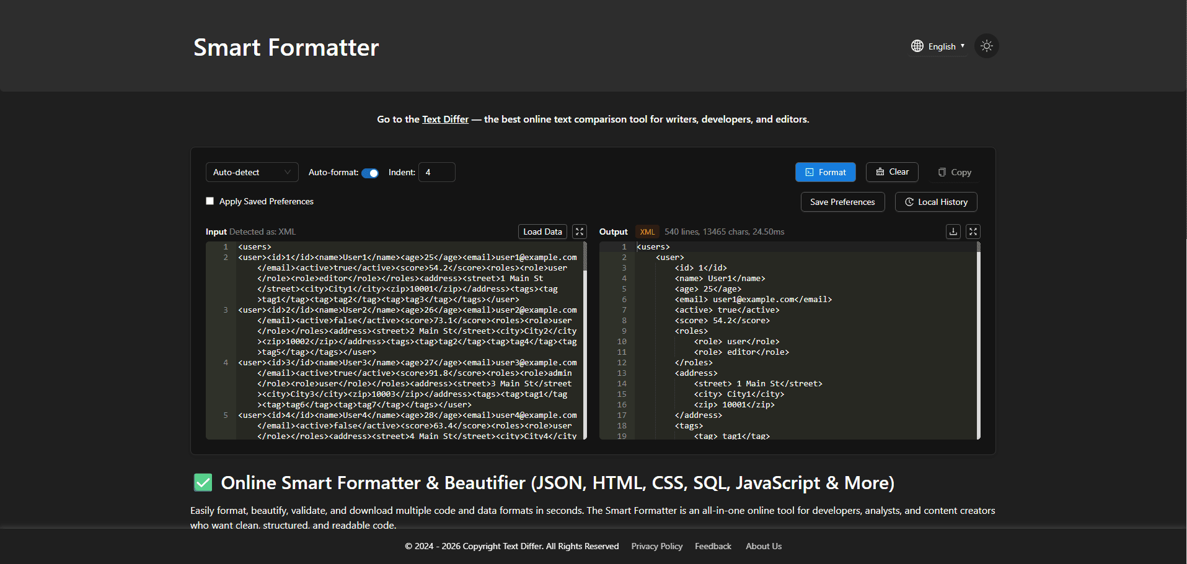This screenshot has height=564, width=1187.
Task: Click the Indent value input field
Action: coord(436,172)
